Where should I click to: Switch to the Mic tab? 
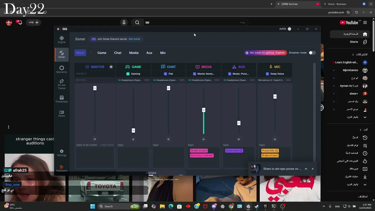tap(163, 53)
